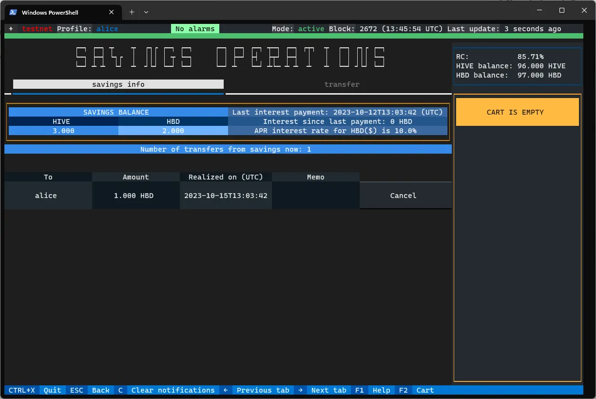596x399 pixels.
Task: Click the Realized on (UTC) column header
Action: [x=226, y=177]
